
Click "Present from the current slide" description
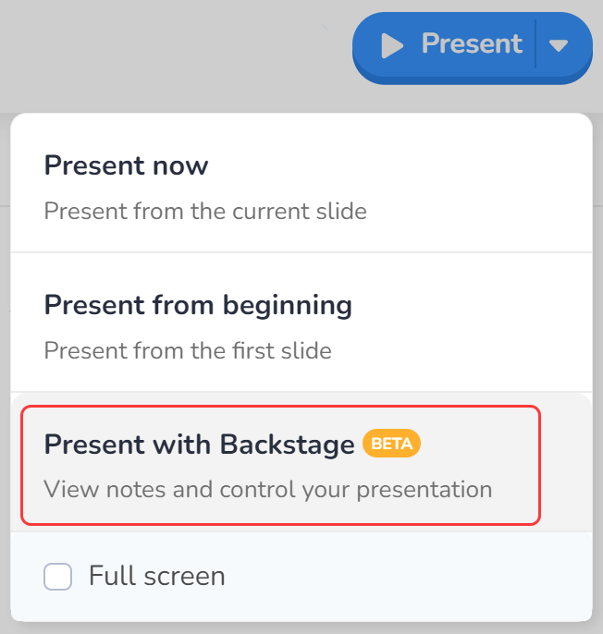[205, 211]
